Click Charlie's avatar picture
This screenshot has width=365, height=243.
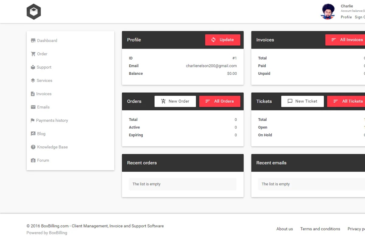tap(328, 12)
